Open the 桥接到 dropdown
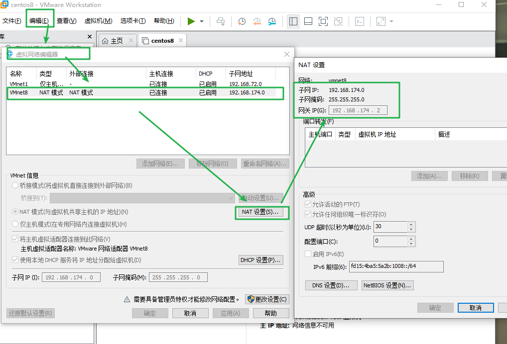This screenshot has height=344, width=507. 142,198
